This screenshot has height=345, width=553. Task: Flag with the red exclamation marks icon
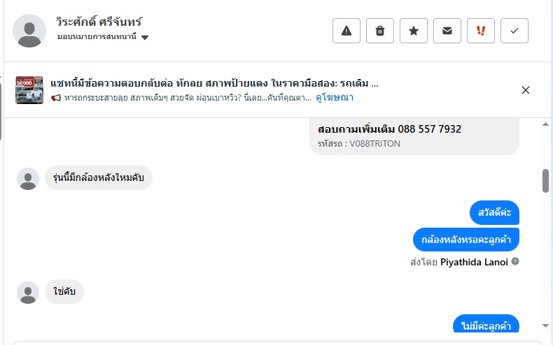[x=481, y=31]
